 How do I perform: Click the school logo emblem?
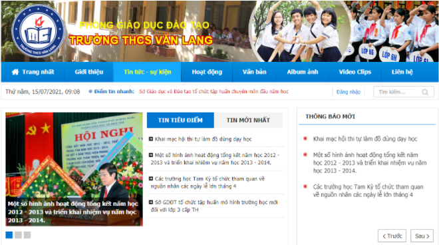[38, 31]
